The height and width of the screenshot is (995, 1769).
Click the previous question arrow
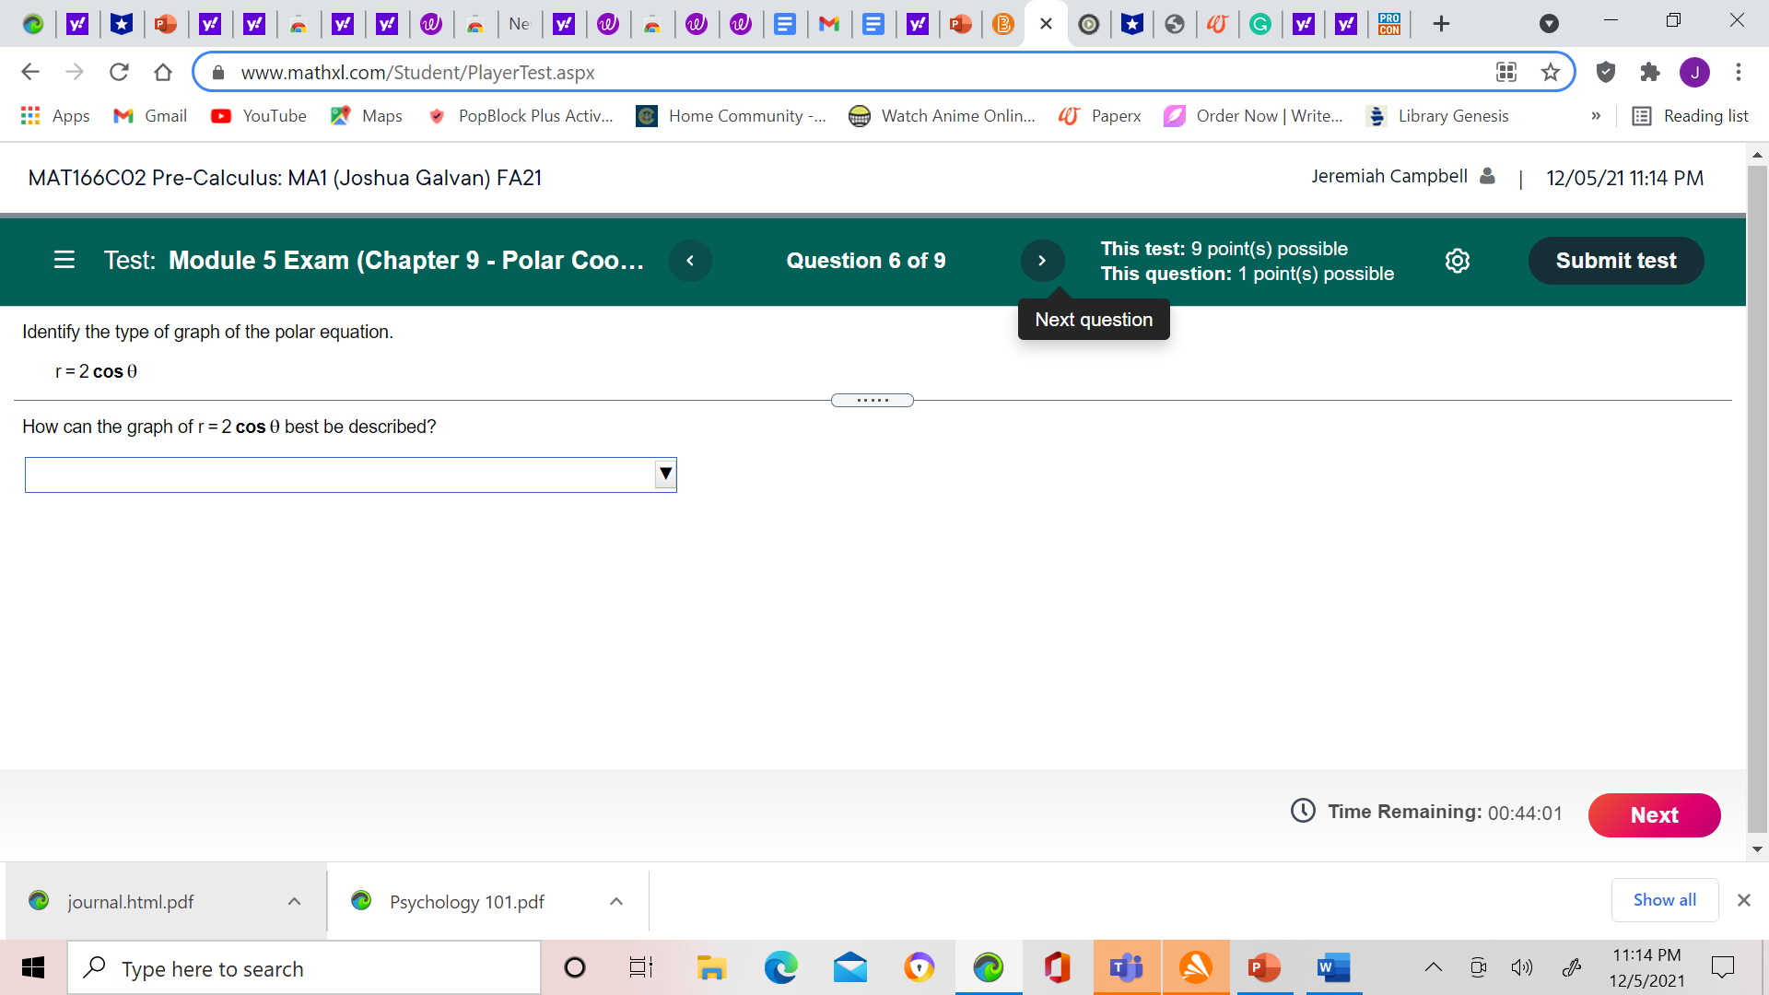(690, 261)
